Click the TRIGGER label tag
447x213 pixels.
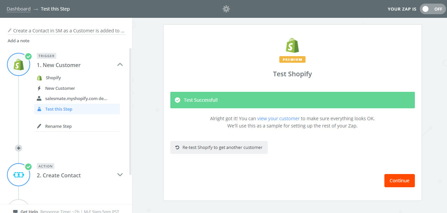[46, 56]
